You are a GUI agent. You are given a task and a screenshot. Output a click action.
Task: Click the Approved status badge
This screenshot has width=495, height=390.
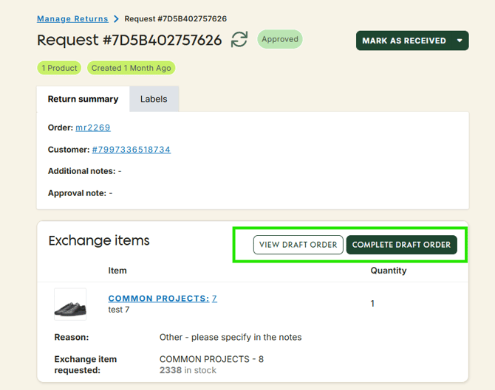click(280, 39)
